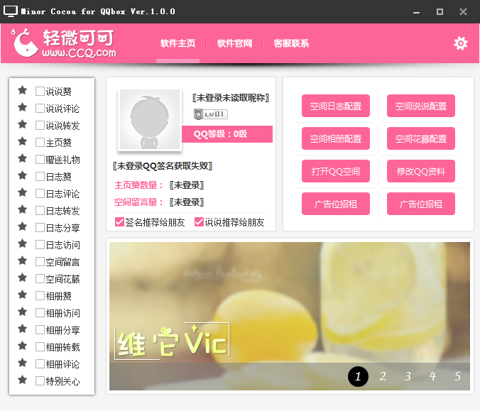Show banner slide 1
Viewport: 480px width, 411px height.
tap(358, 376)
